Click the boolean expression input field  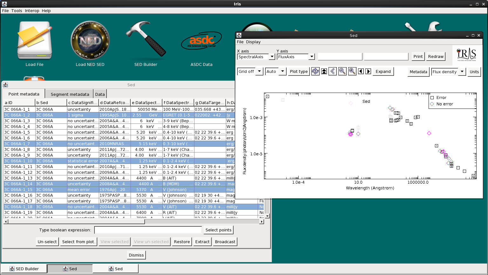(148, 230)
